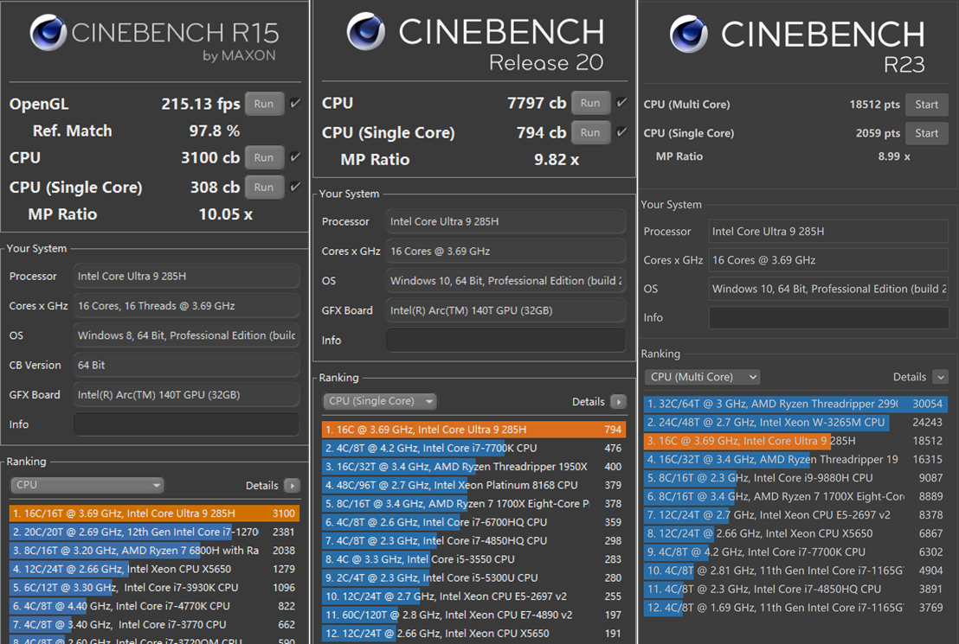Screen dimensions: 959x644
Task: Expand the Details chevron in Cinebench R23
Action: coord(941,377)
